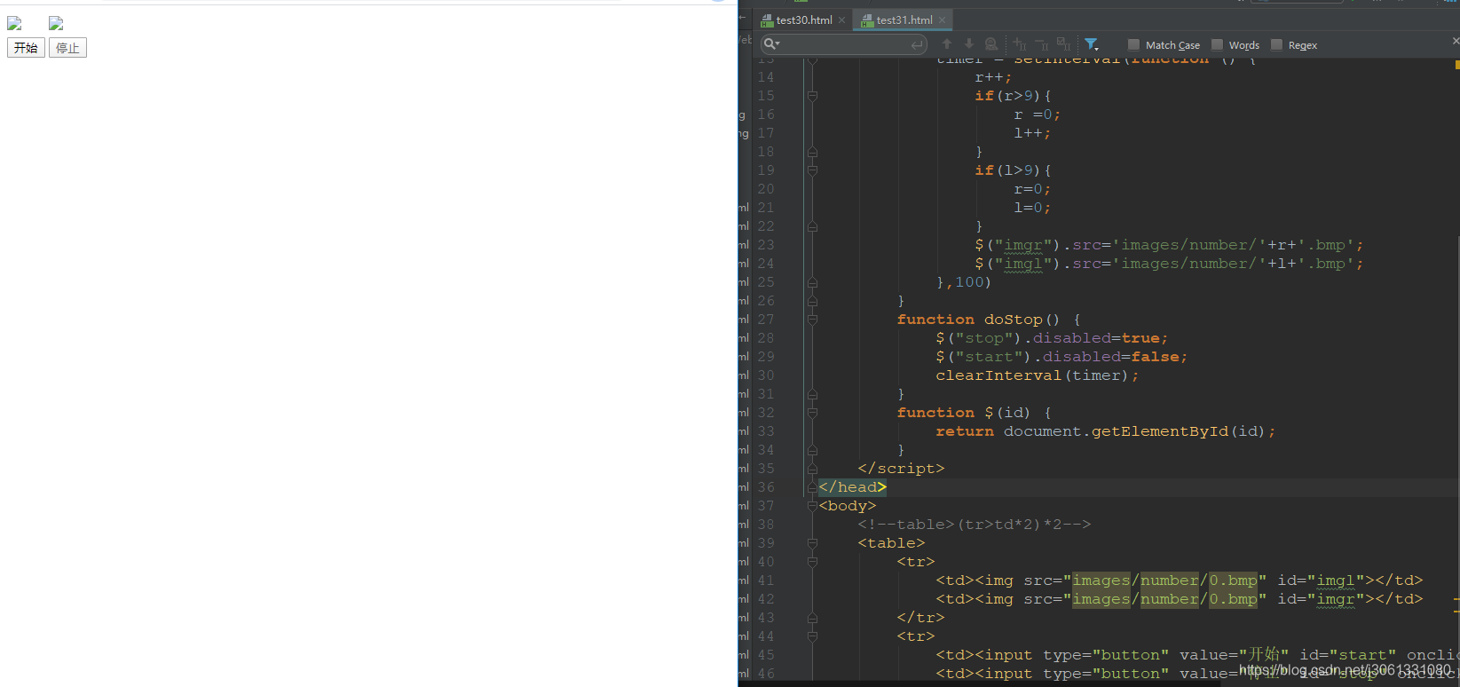Click the '},100)' text on line 25

(x=964, y=282)
